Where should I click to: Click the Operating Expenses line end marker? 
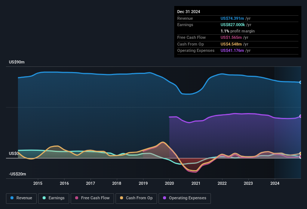pos(301,116)
